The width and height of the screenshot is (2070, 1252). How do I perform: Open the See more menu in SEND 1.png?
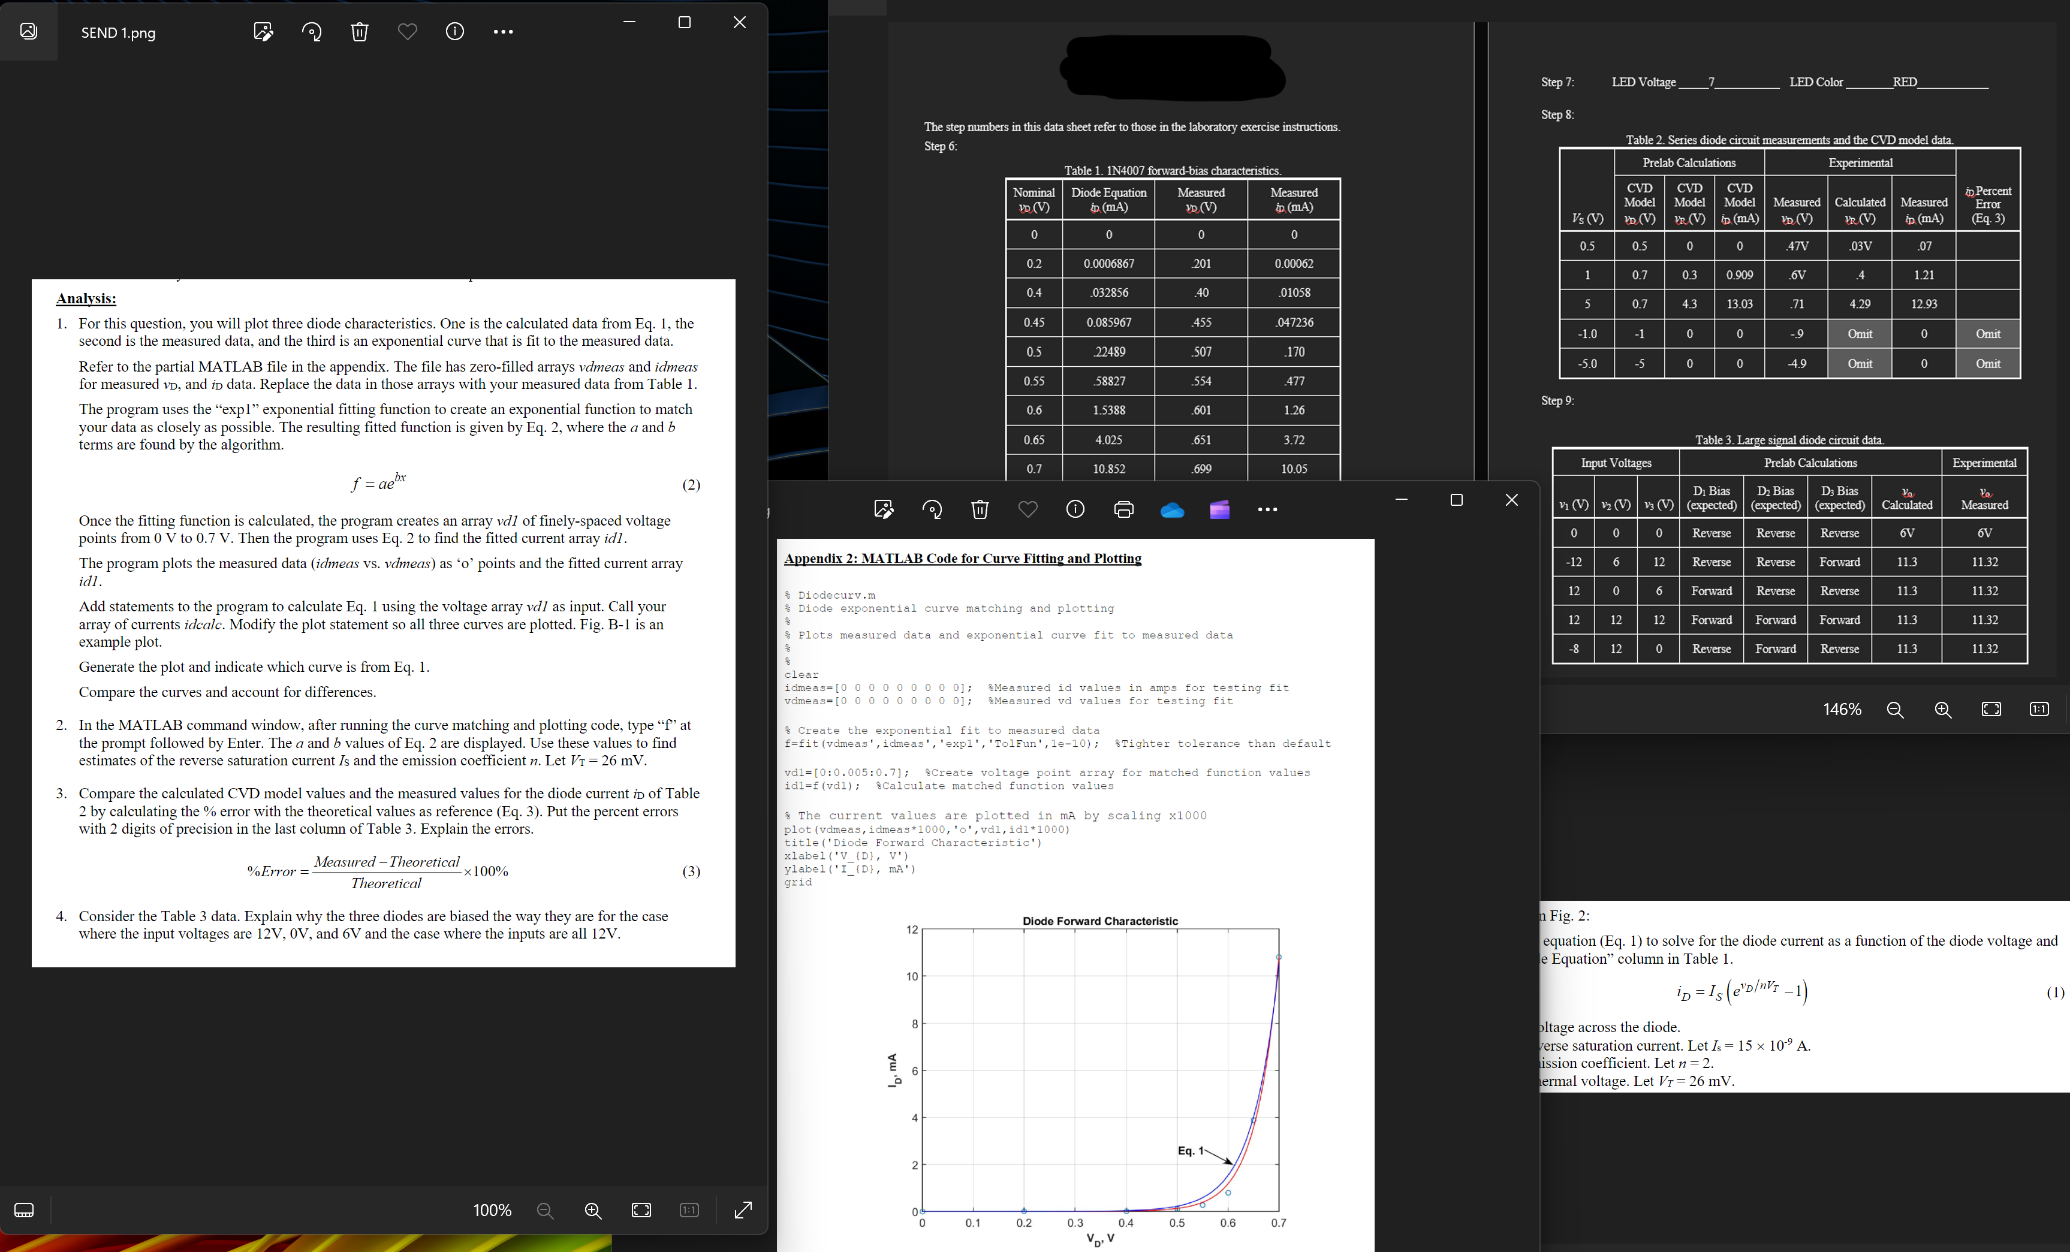(504, 31)
